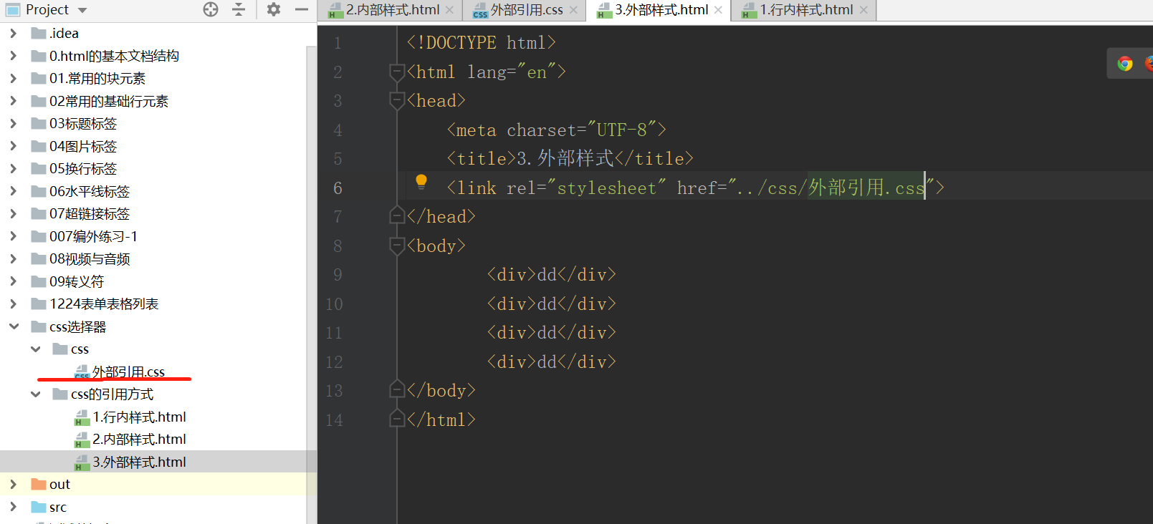Show quick-fix lightbulb on line 6
This screenshot has width=1153, height=524.
pyautogui.click(x=421, y=182)
